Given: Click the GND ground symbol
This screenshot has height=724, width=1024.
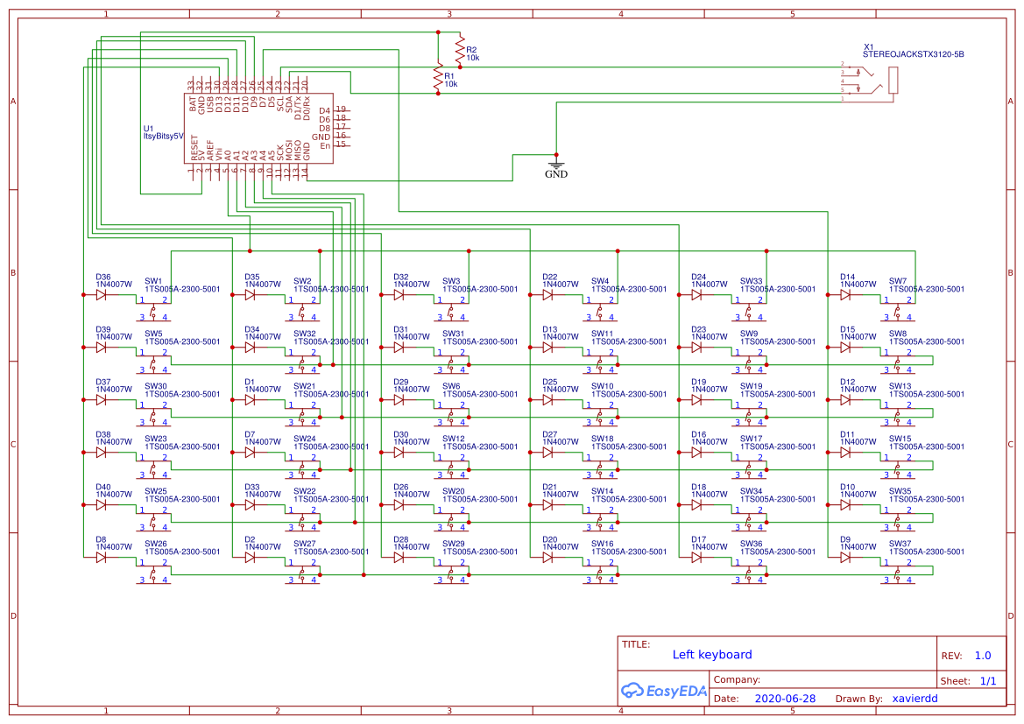Looking at the screenshot, I should (555, 165).
